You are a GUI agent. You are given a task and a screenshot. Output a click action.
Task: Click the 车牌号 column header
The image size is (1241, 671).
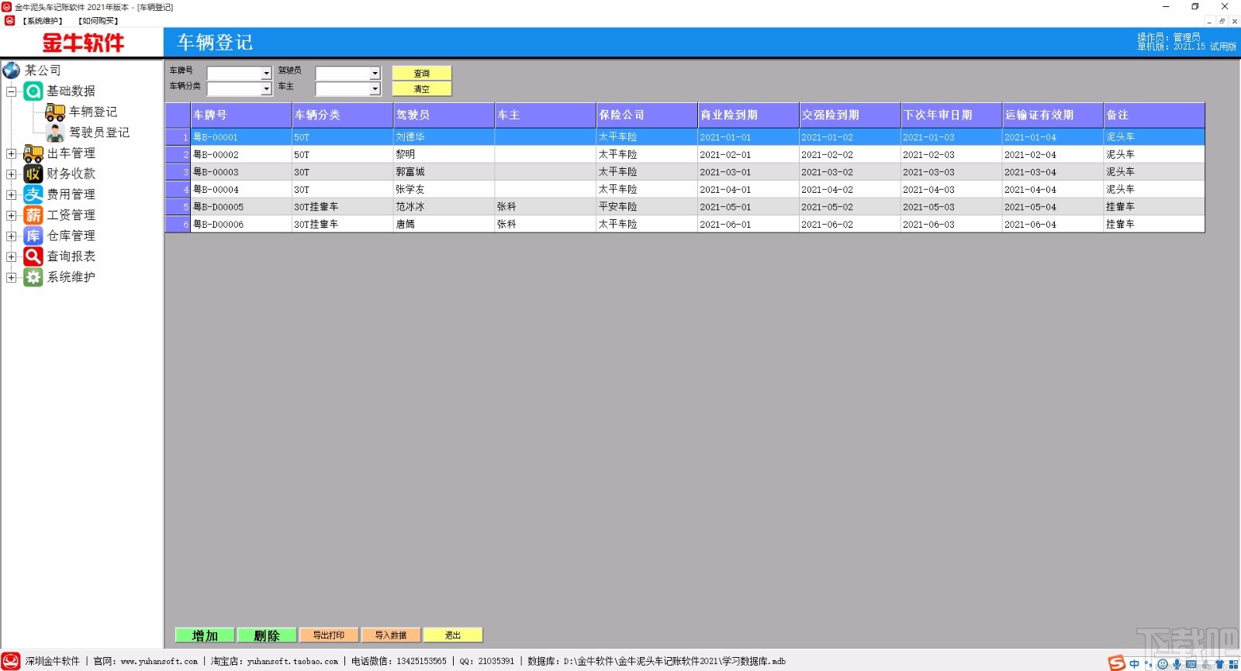click(241, 115)
